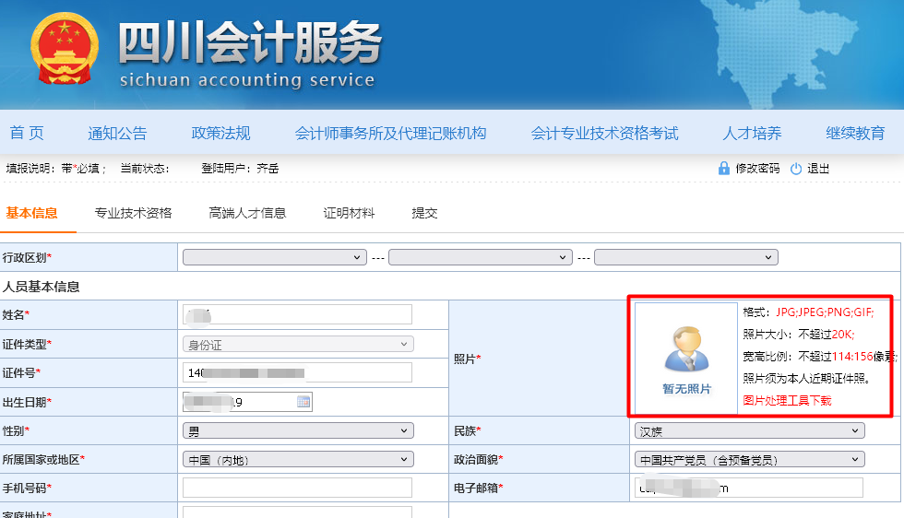Image resolution: width=904 pixels, height=518 pixels.
Task: Click the 登陆用户：齐岳 text
Action: [241, 169]
